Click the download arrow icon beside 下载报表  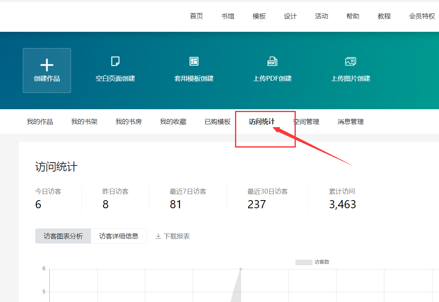[x=158, y=236]
